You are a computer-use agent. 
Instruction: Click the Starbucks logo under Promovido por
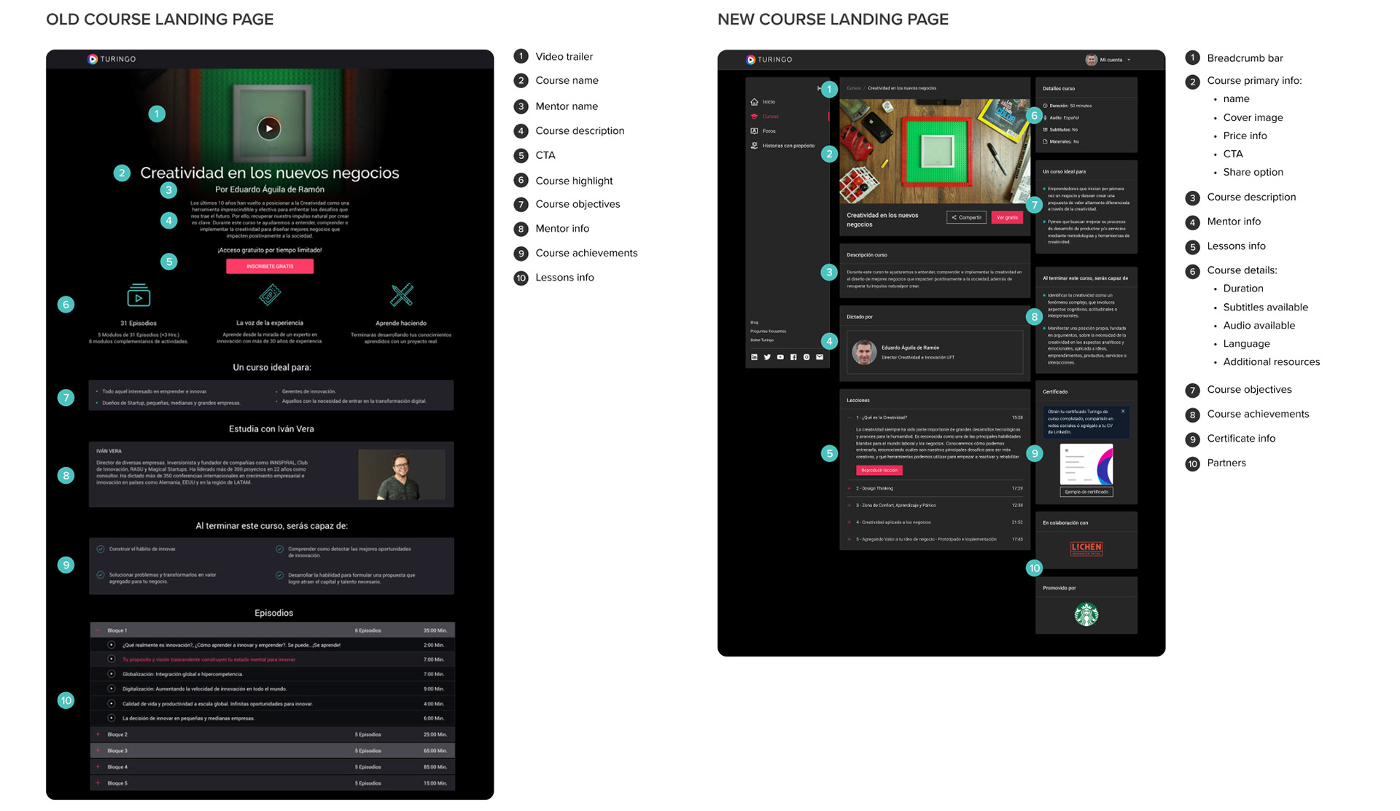[x=1086, y=614]
